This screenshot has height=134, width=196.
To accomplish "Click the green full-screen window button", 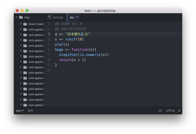I will tap(27, 11).
